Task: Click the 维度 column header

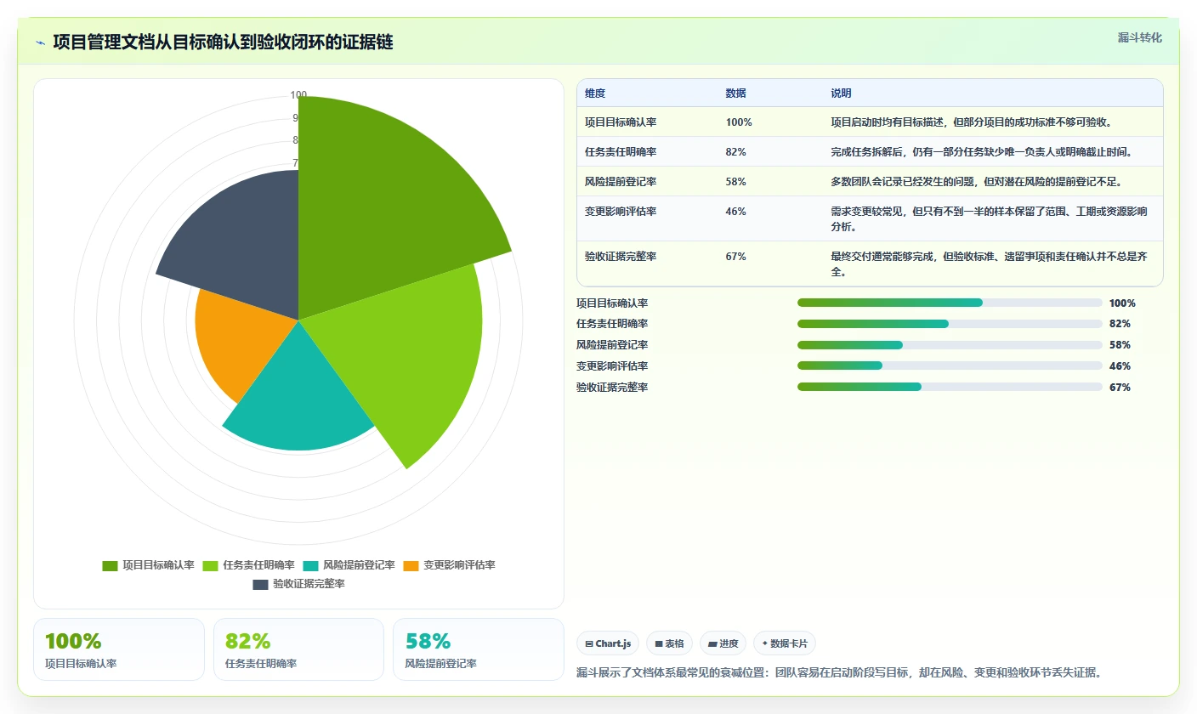Action: click(x=595, y=93)
